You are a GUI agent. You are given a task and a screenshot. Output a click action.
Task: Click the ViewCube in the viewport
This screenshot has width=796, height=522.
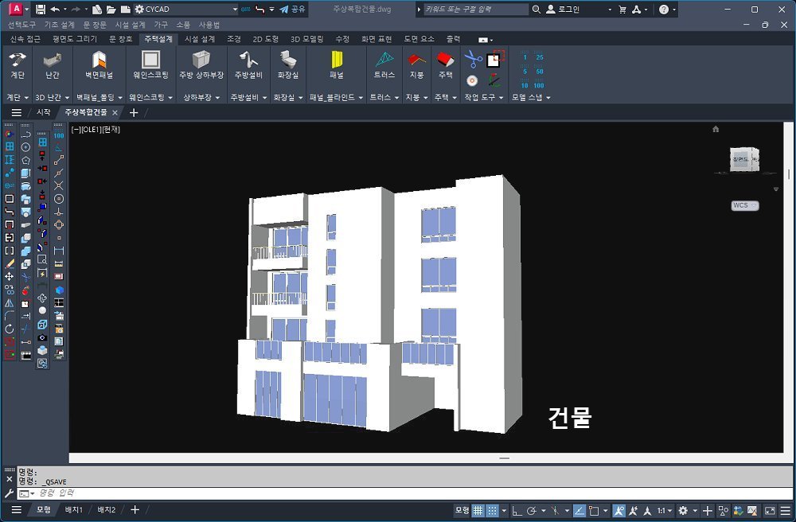point(743,160)
